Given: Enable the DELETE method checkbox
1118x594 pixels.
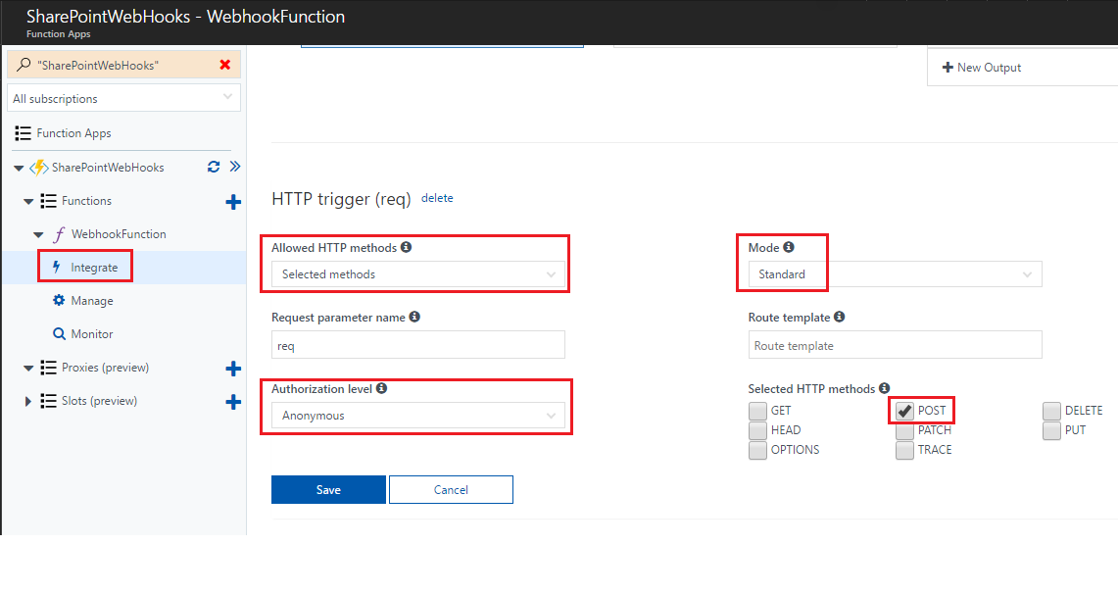Looking at the screenshot, I should click(1051, 411).
